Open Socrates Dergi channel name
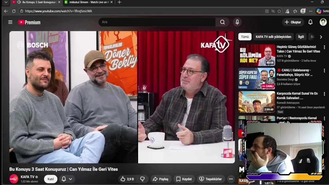Viewport: 329px width, 185px height. pos(285,79)
